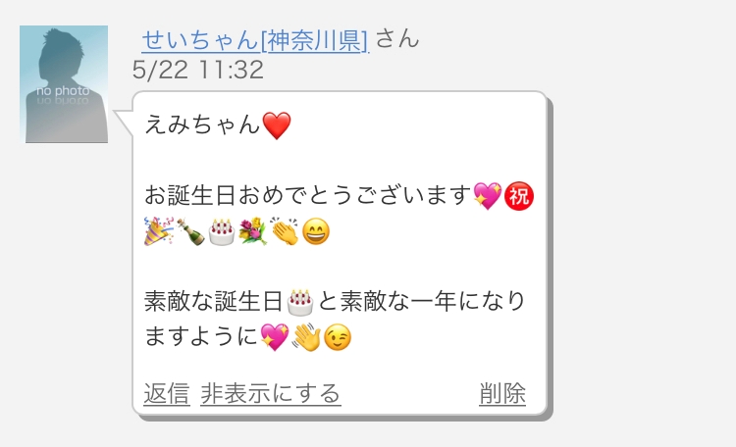Click the お誕生日おめでとうございます message text
The height and width of the screenshot is (447, 736).
click(x=307, y=195)
